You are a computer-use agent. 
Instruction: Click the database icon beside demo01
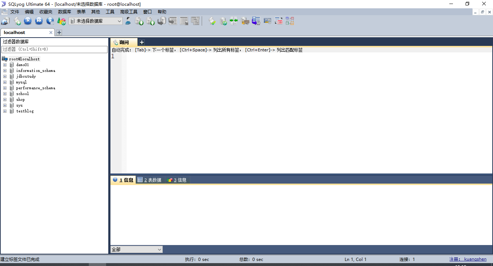tap(12, 65)
